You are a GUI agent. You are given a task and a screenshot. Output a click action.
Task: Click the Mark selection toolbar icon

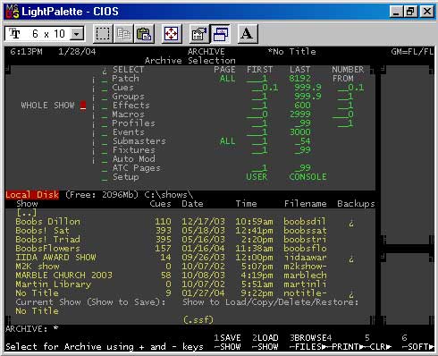point(103,34)
